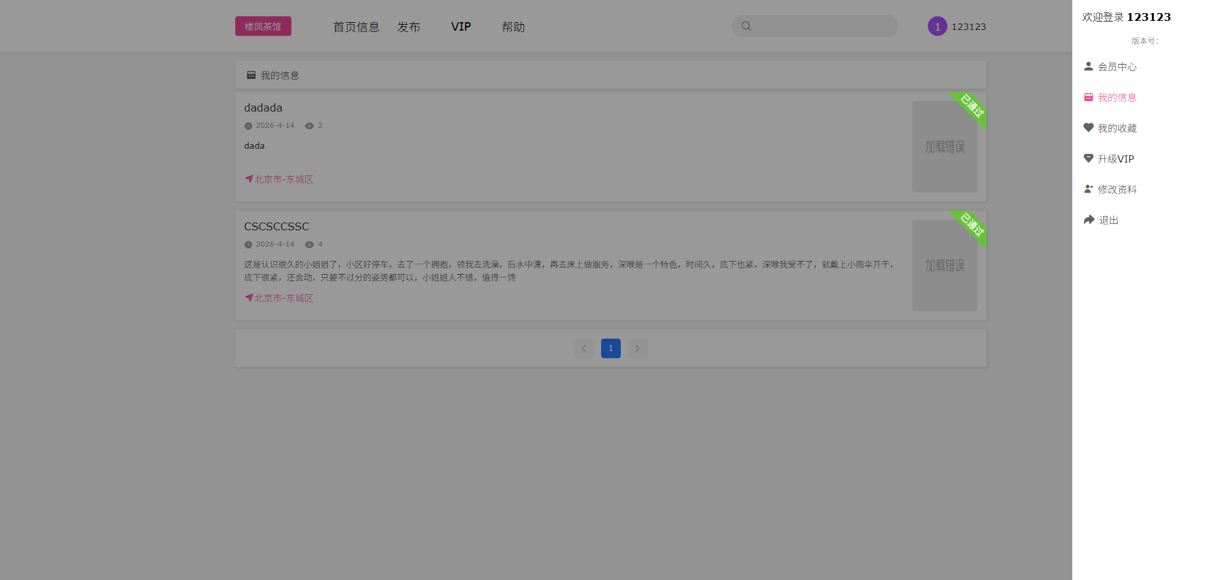This screenshot has width=1216, height=580.
Task: Go to the previous page arrow
Action: (584, 348)
